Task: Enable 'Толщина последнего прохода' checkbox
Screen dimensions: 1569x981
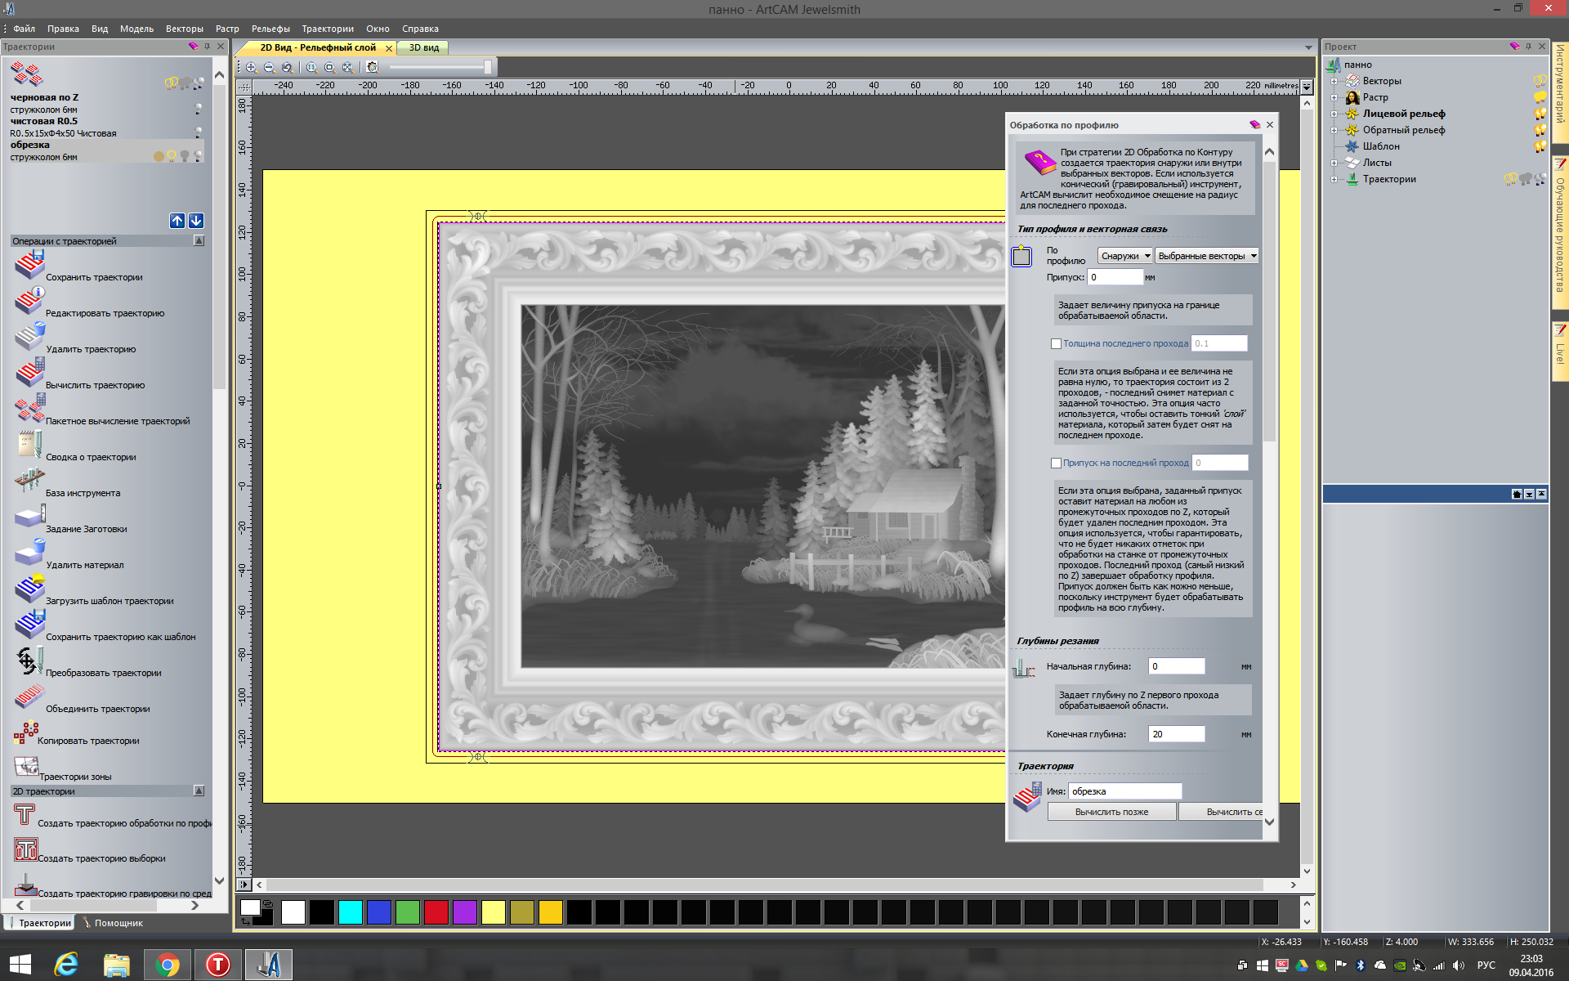Action: [x=1056, y=344]
